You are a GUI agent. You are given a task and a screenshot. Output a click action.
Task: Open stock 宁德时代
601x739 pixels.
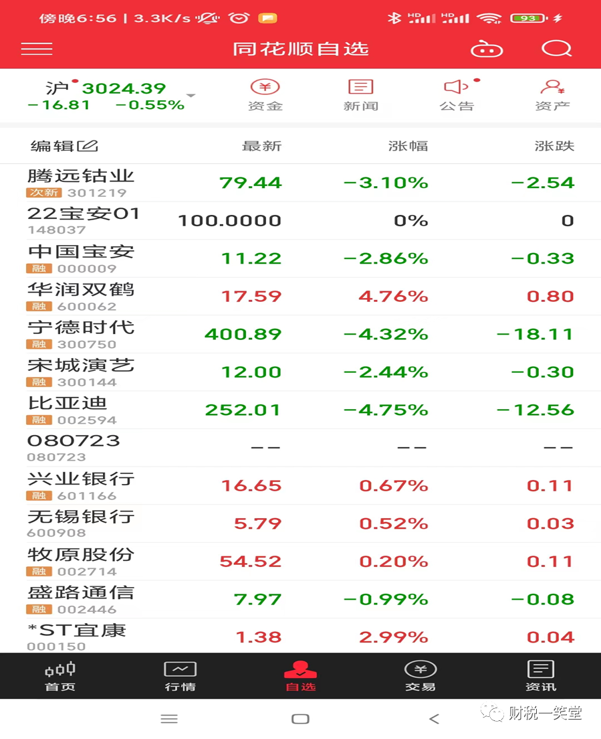(x=300, y=334)
